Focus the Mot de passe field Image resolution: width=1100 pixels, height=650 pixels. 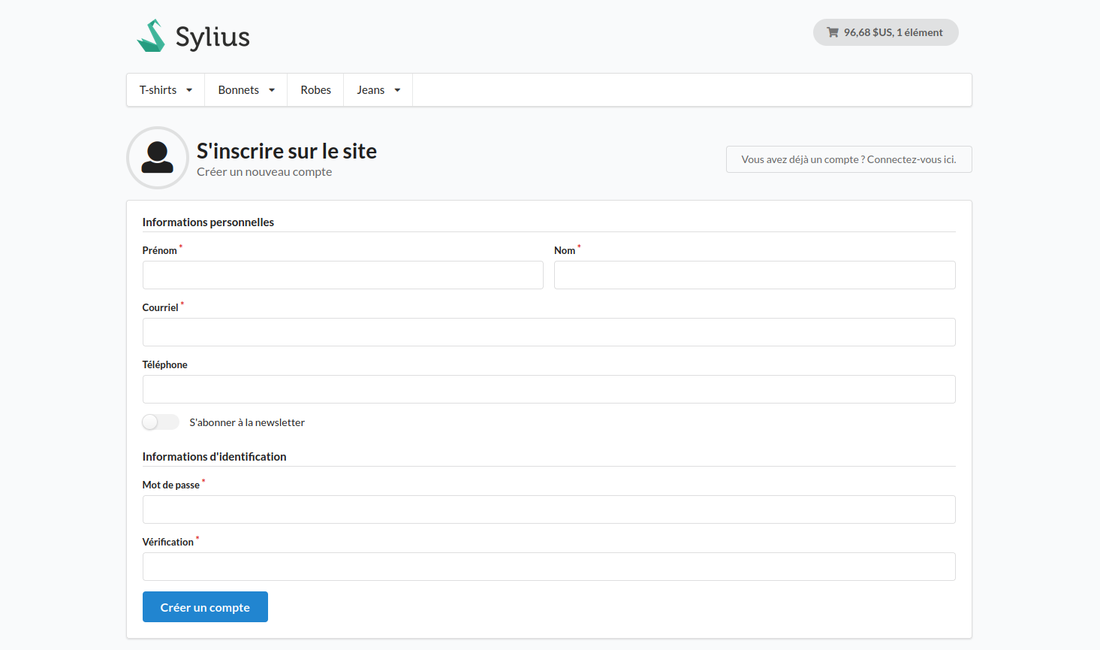(549, 509)
